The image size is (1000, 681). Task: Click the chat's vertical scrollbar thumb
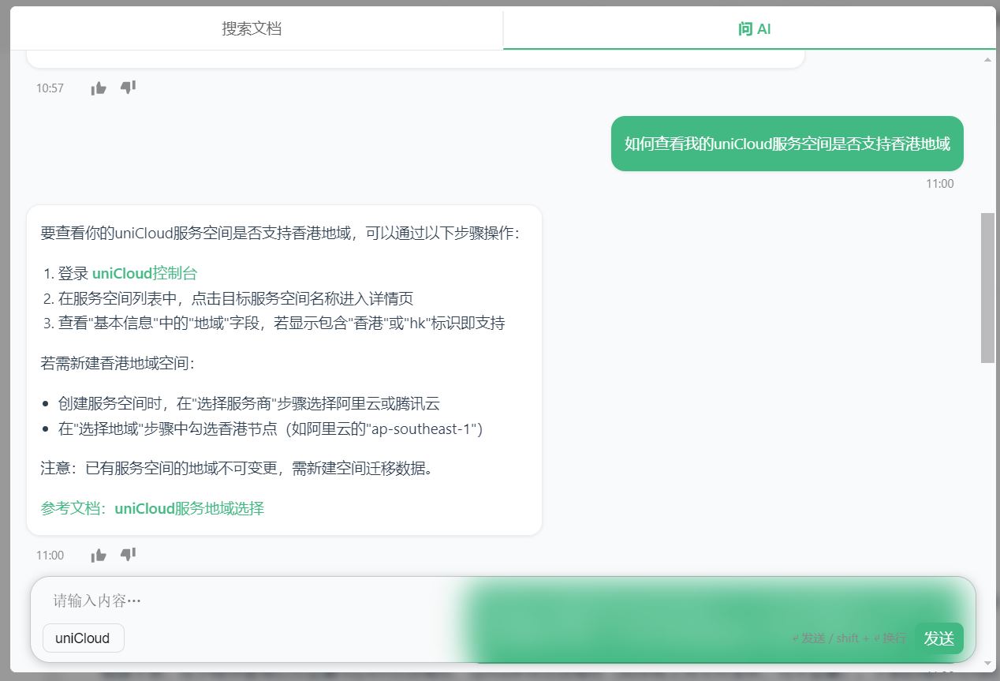(987, 287)
